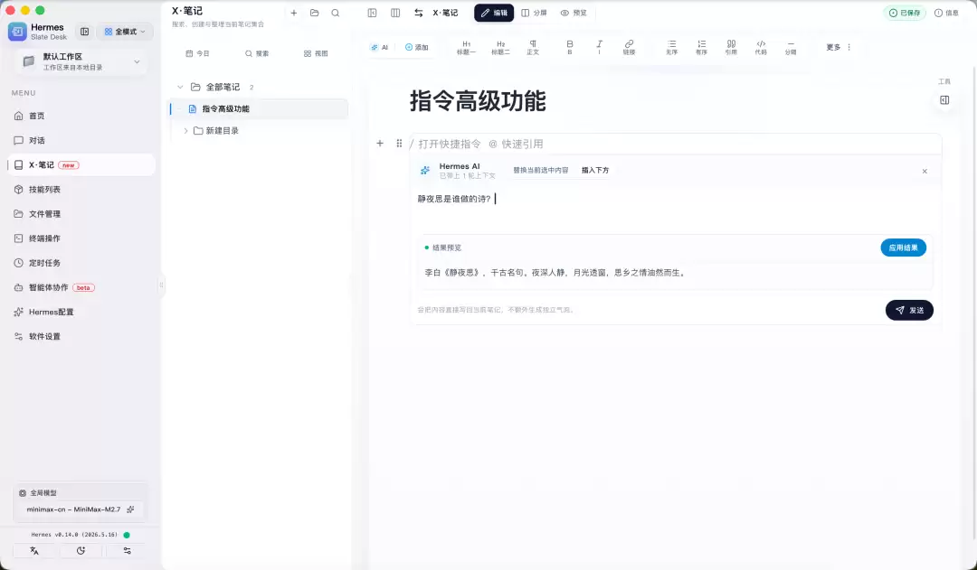Image resolution: width=977 pixels, height=570 pixels.
Task: Open 技能列表 in the sidebar
Action: point(81,189)
